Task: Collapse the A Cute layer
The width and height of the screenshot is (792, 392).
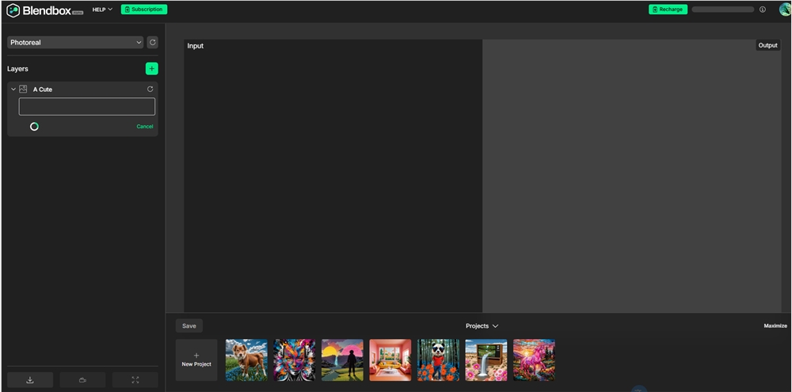Action: click(13, 89)
